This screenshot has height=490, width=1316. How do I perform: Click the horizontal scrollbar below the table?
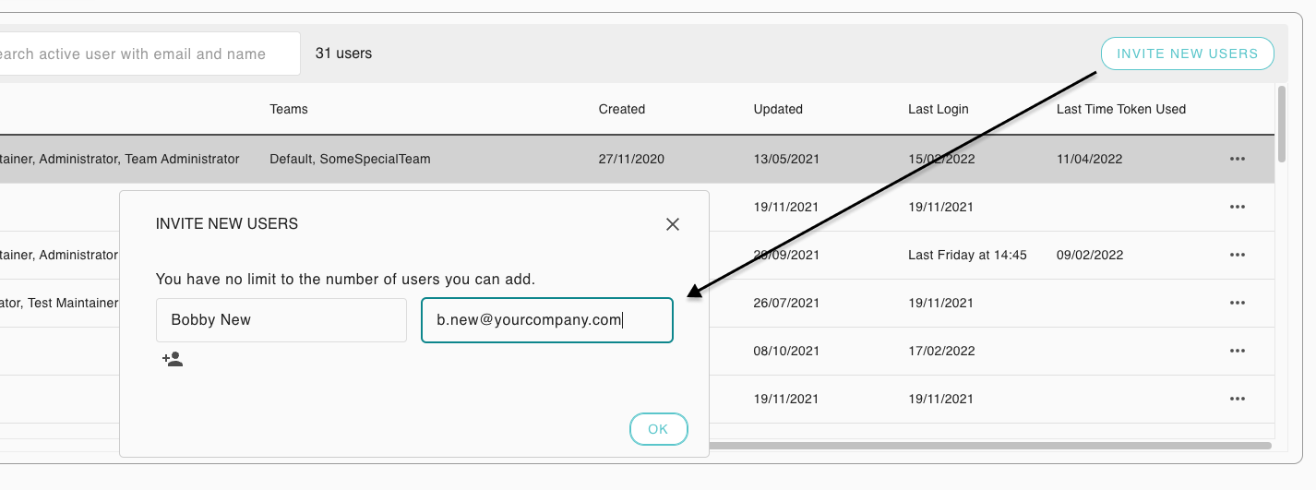[x=987, y=446]
